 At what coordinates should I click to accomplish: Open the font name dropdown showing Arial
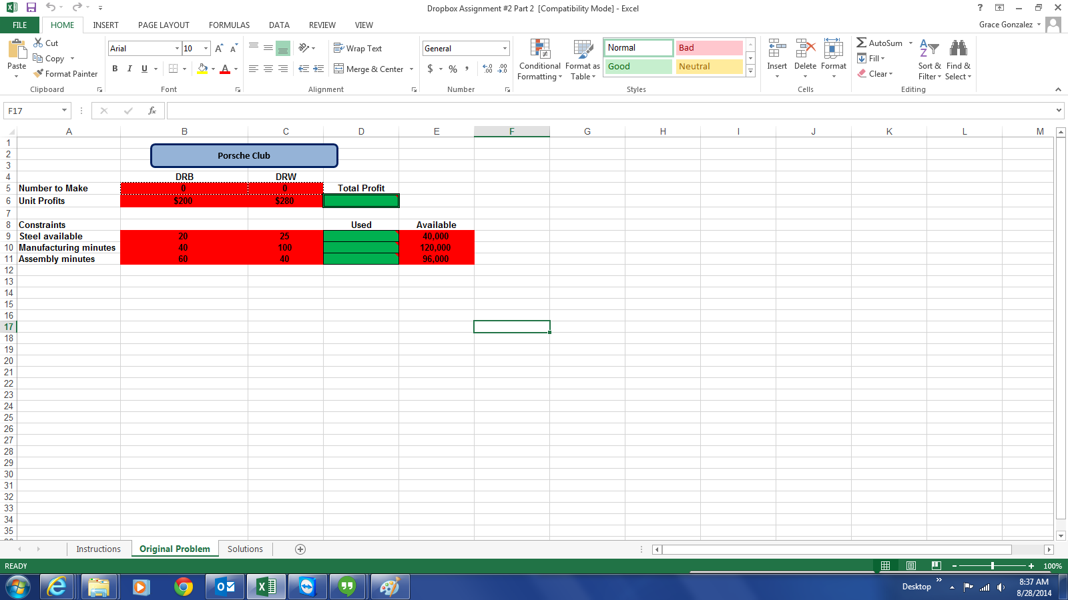pyautogui.click(x=176, y=48)
